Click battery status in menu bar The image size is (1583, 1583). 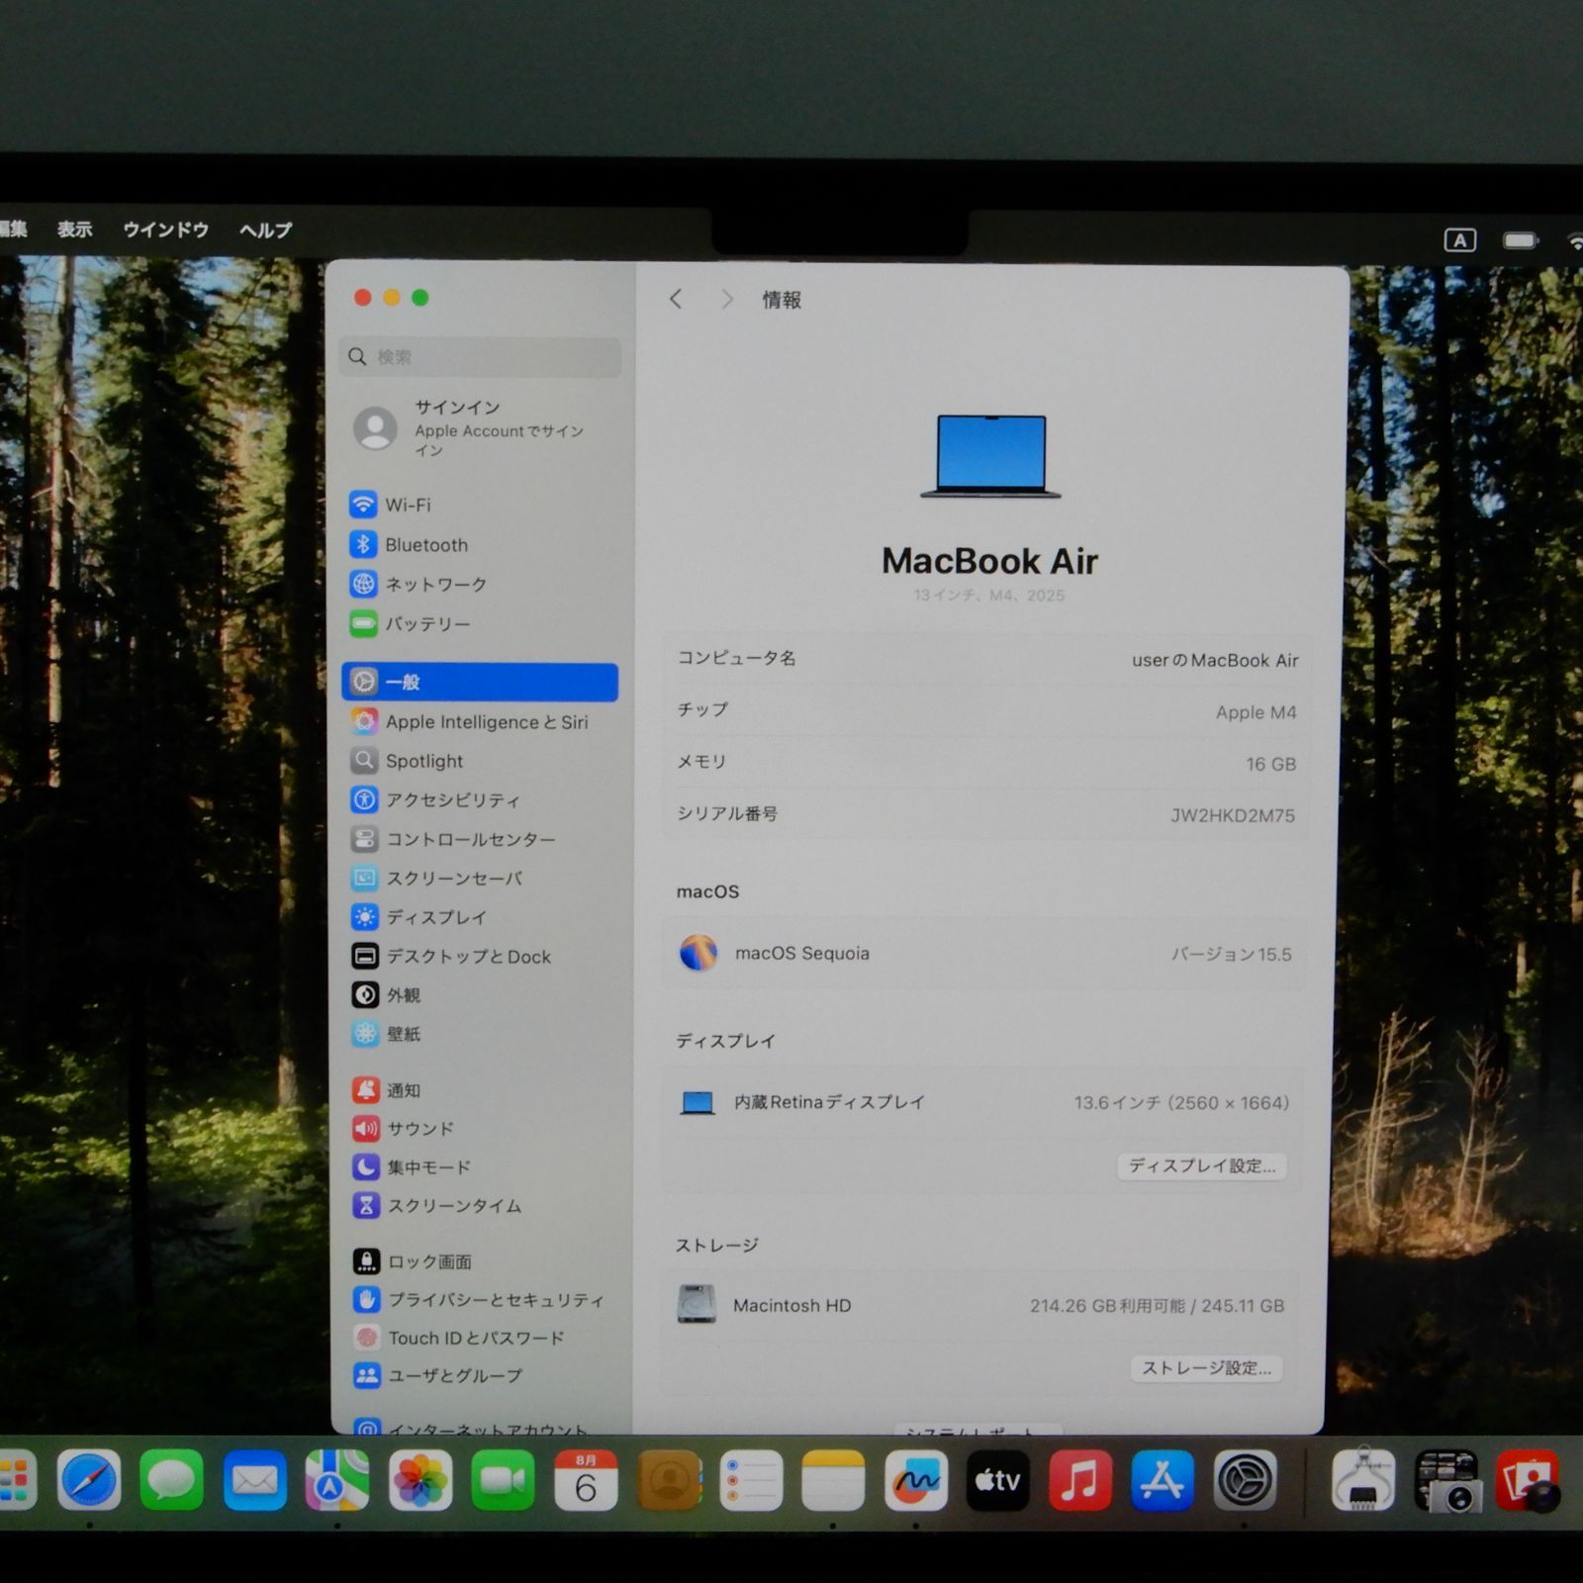[1521, 239]
